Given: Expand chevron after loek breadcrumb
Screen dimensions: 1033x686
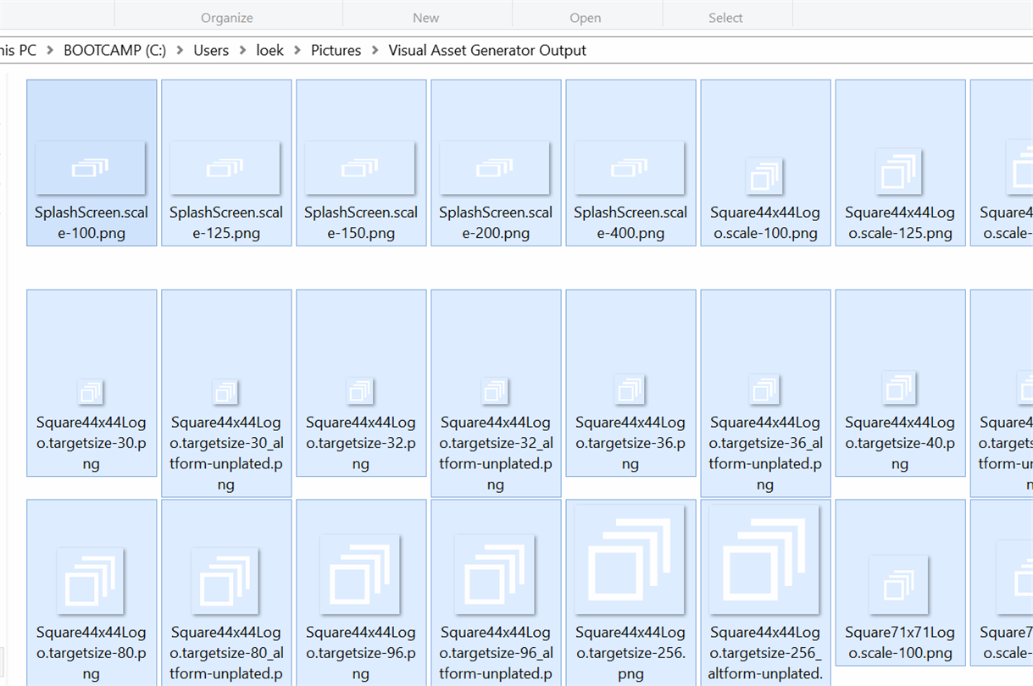Looking at the screenshot, I should pyautogui.click(x=297, y=51).
